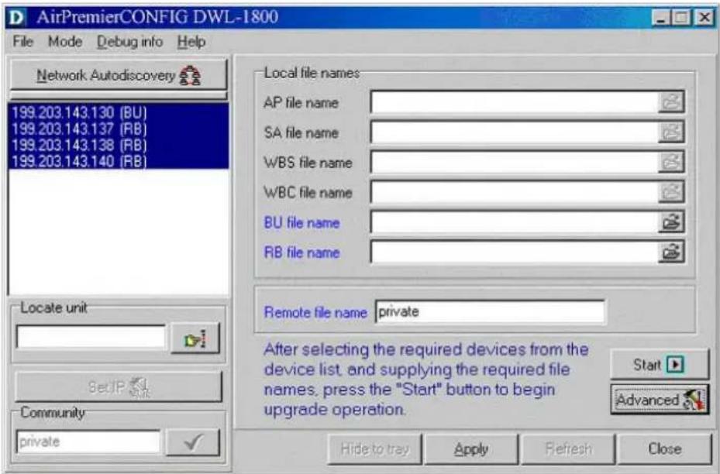Focus the BU file name field
The height and width of the screenshot is (474, 720).
click(x=515, y=222)
